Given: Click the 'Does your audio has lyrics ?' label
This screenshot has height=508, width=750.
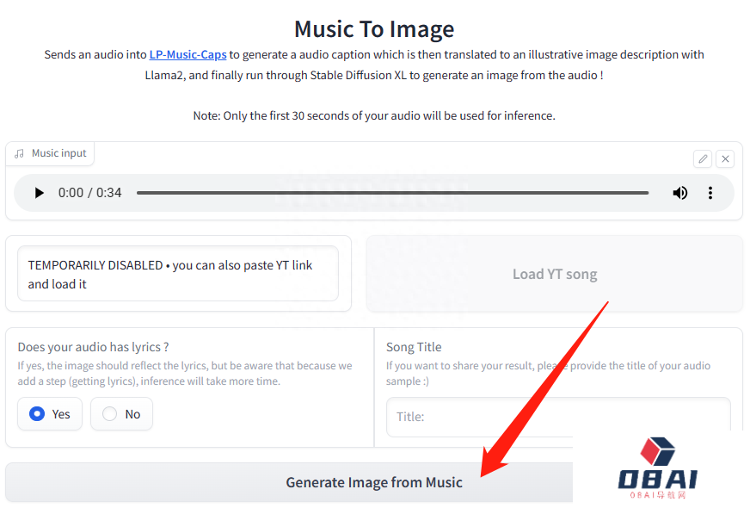Looking at the screenshot, I should coord(93,347).
